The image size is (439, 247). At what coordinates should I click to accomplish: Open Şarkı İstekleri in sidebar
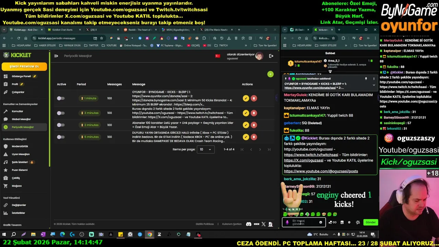[20, 162]
